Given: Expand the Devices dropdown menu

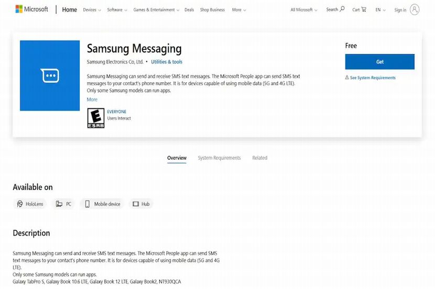Looking at the screenshot, I should point(92,10).
